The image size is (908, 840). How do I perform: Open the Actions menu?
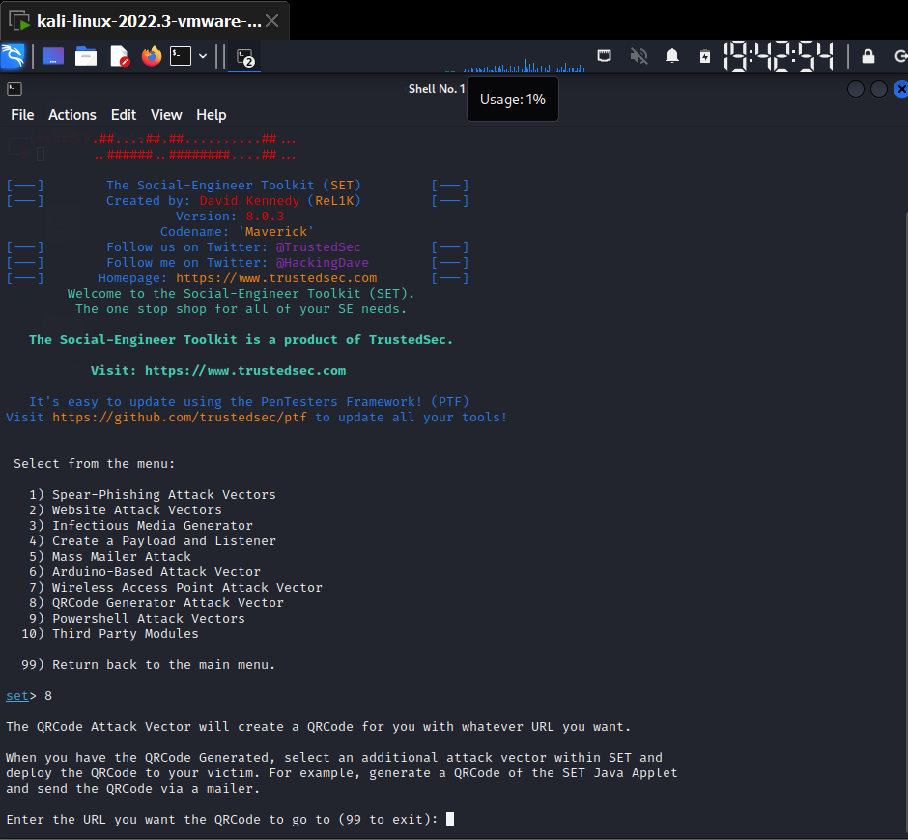(72, 115)
